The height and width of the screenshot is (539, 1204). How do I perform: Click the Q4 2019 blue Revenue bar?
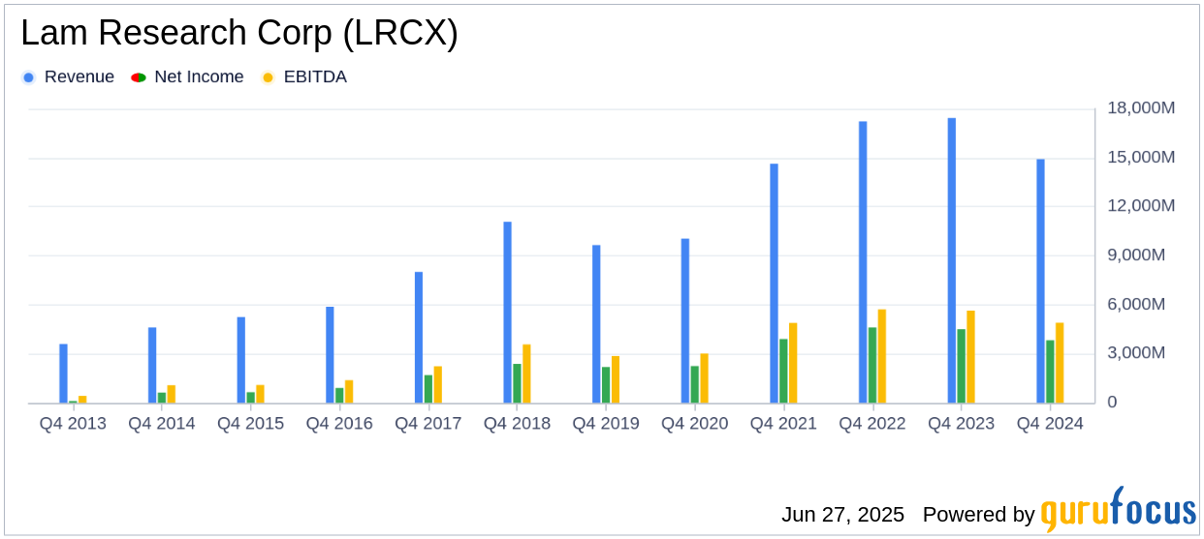(x=596, y=324)
